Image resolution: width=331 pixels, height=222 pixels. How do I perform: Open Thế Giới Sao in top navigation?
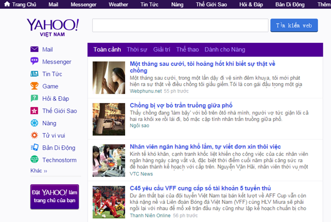click(x=212, y=5)
